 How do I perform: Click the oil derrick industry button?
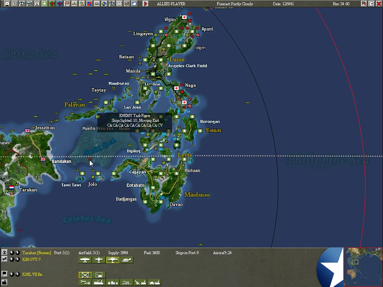coord(126,283)
